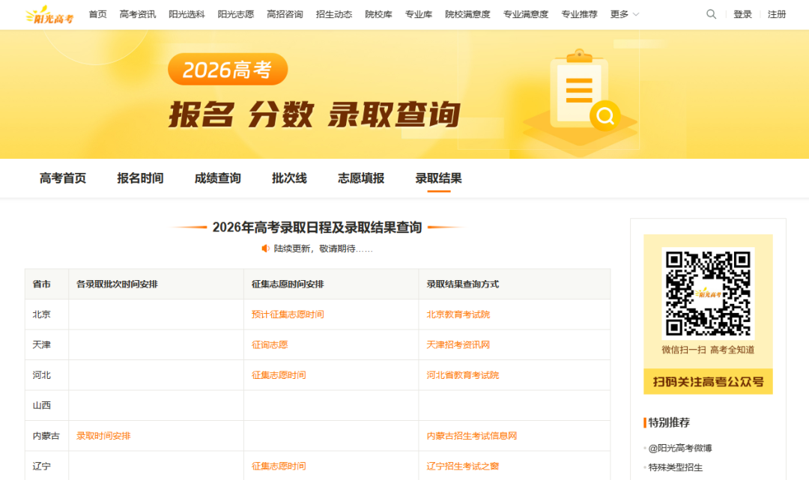Screen dimensions: 809x480
Task: Open 征询志愿 link for 天津
Action: tap(270, 345)
